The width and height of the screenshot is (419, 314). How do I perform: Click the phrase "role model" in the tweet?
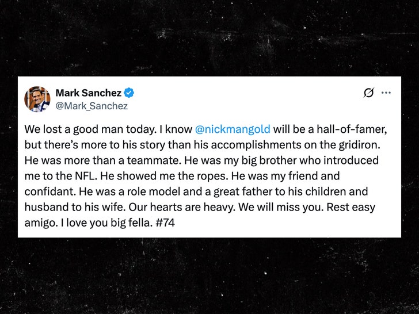pos(136,190)
